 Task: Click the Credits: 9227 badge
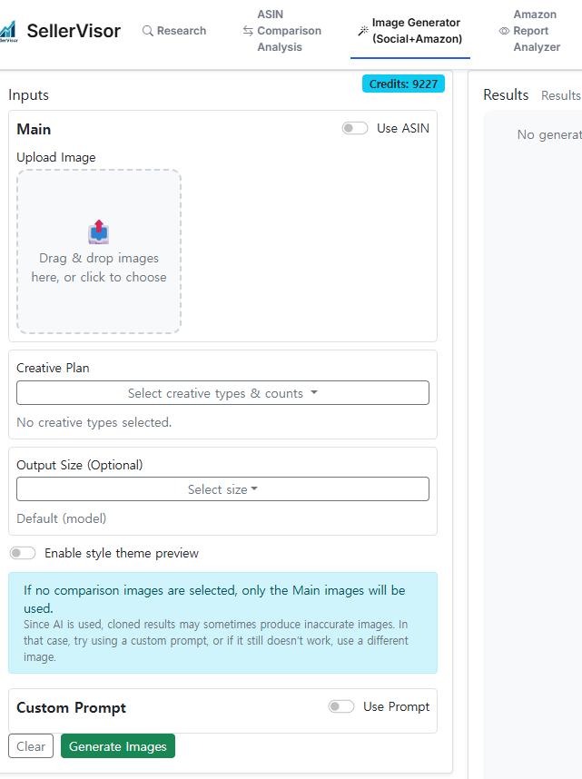pos(403,84)
